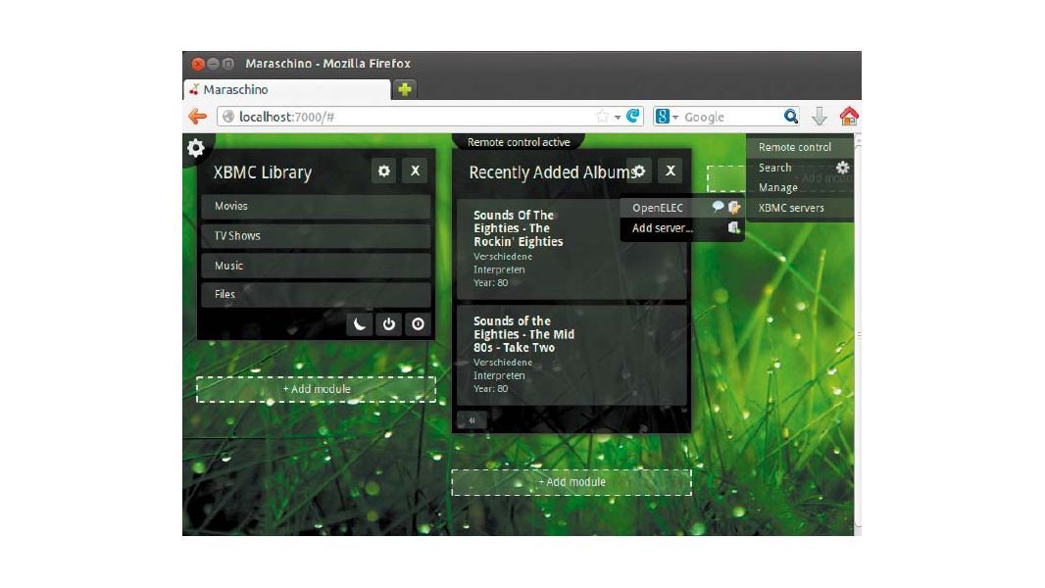Image resolution: width=1045 pixels, height=588 pixels.
Task: Open Files in XBMC Library
Action: (x=316, y=294)
